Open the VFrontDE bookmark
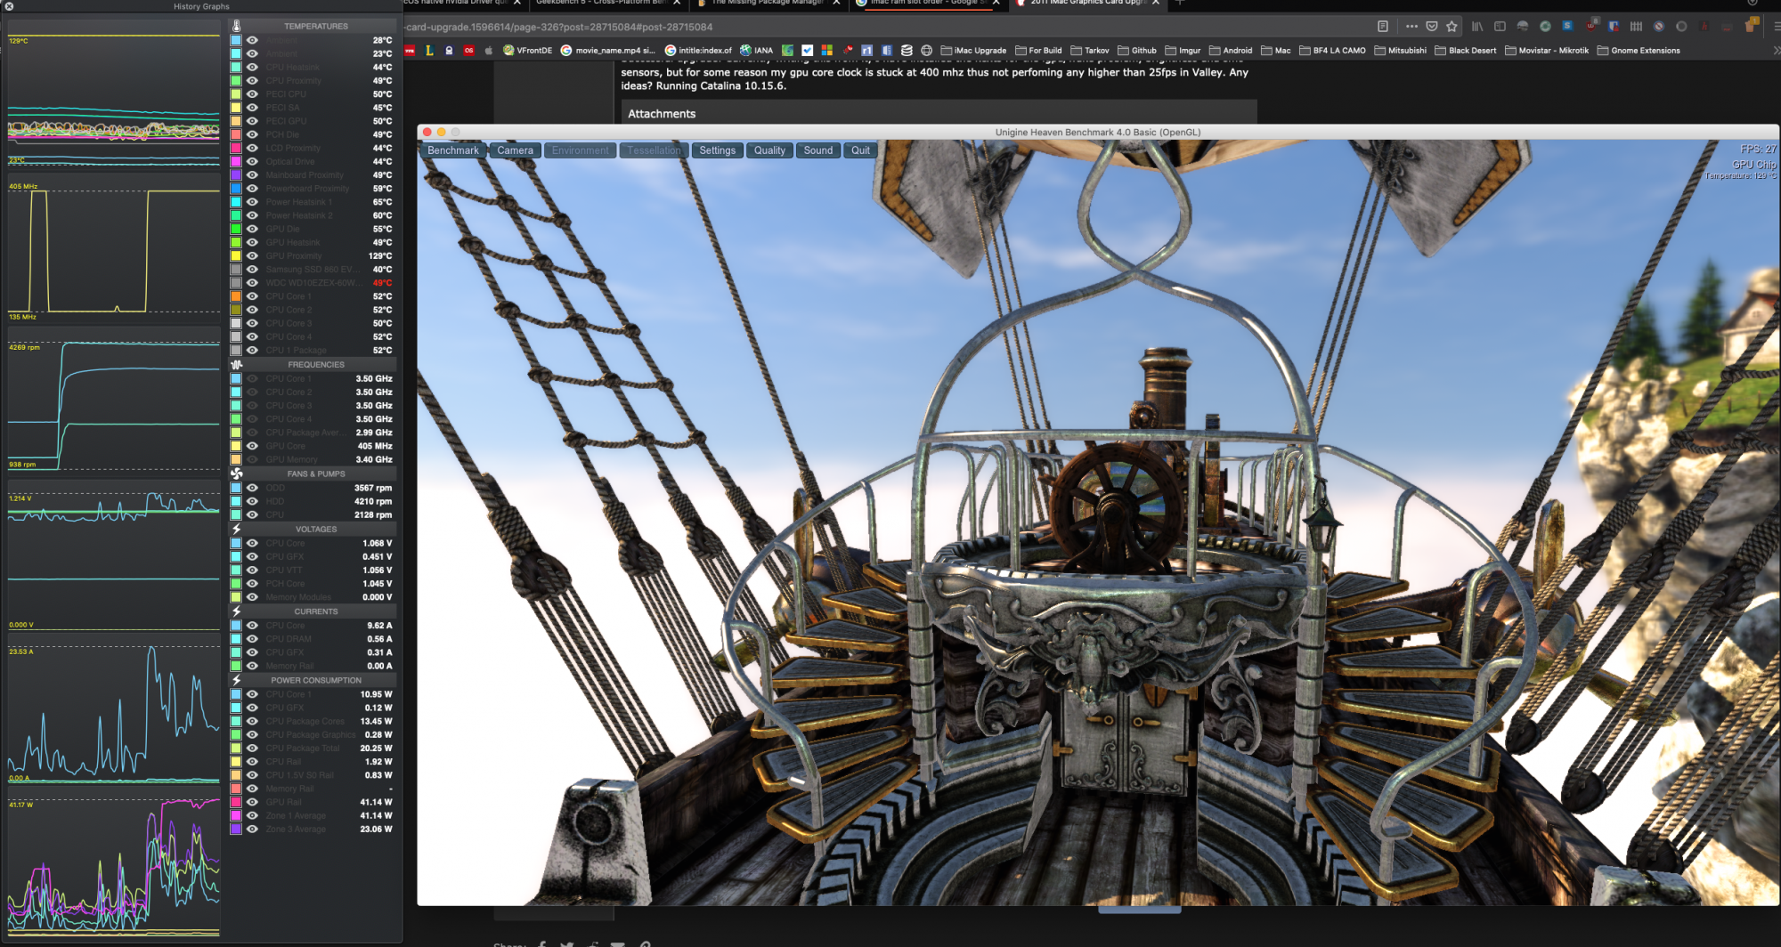The image size is (1781, 947). [528, 51]
